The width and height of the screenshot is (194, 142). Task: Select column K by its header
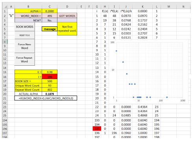(x=142, y=6)
